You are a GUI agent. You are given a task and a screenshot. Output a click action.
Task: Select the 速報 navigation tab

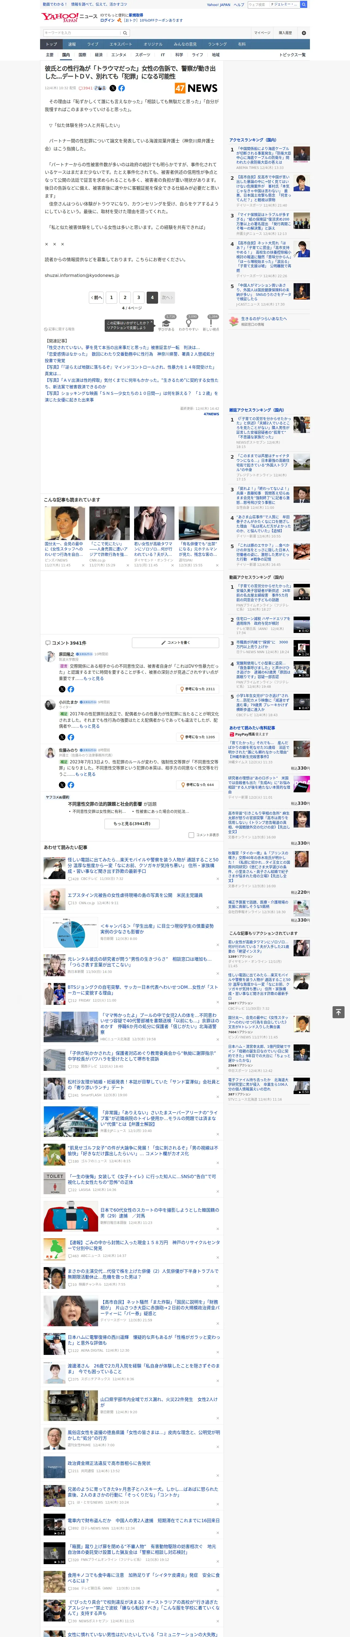[x=72, y=44]
